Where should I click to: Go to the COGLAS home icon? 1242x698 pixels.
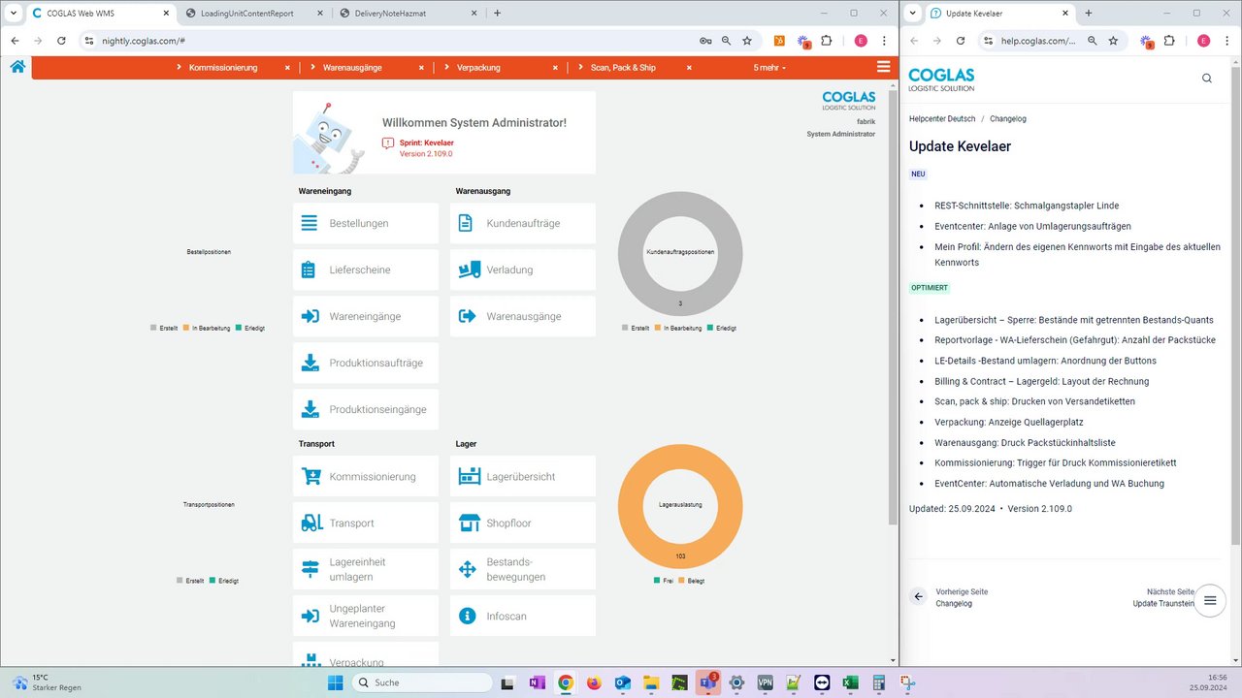(x=17, y=67)
